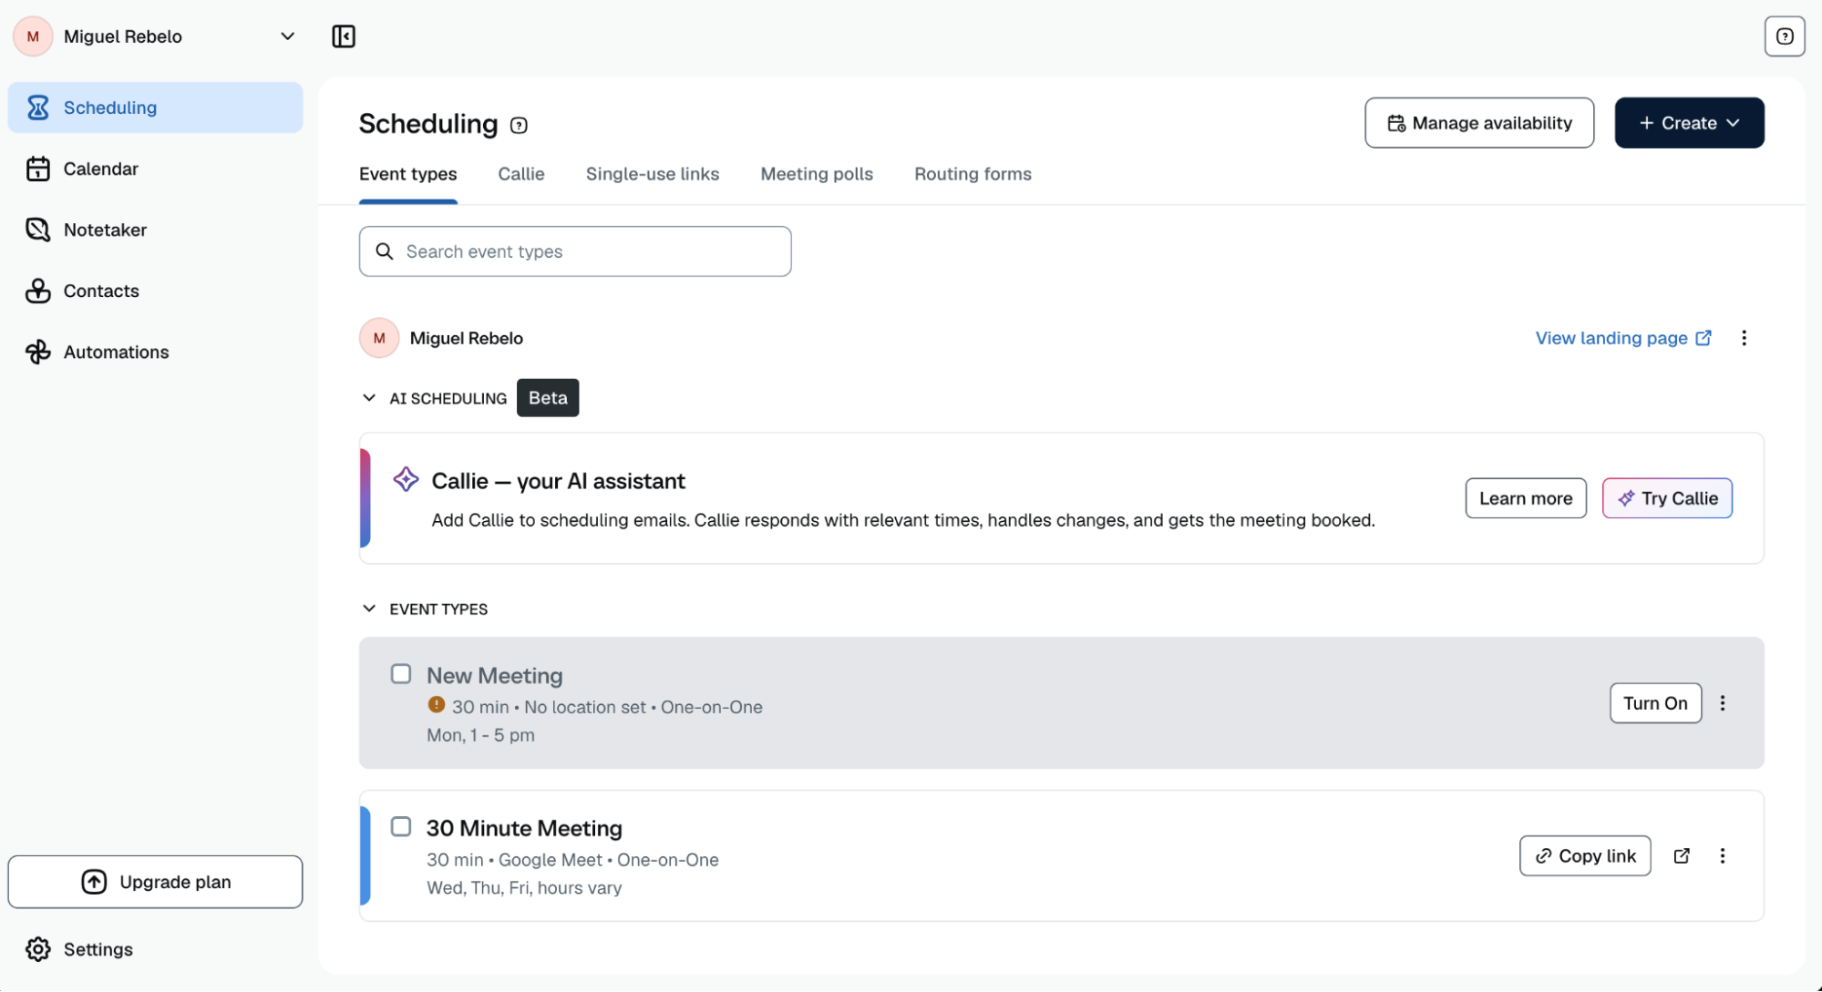Open the Single-use links tab
This screenshot has width=1822, height=992.
(652, 174)
